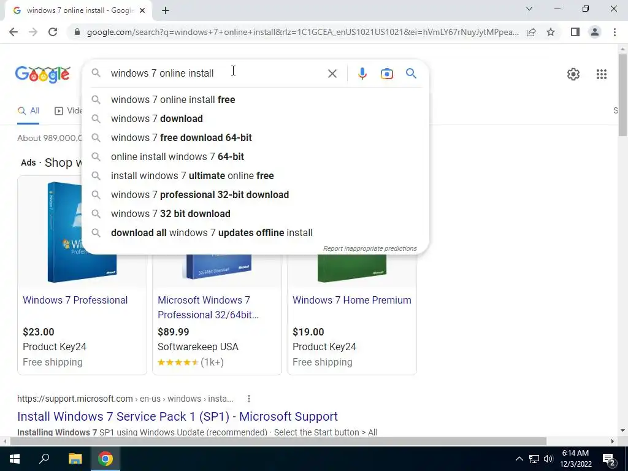Close the windows 7 online install tab
This screenshot has width=628, height=471.
tap(142, 11)
